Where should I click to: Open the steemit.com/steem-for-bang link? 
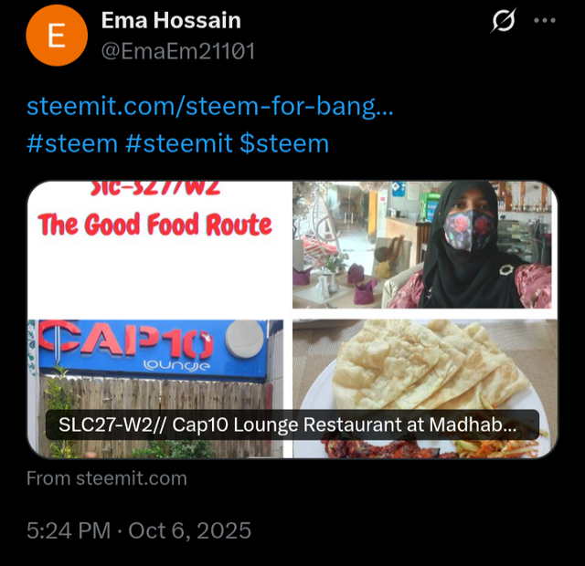point(210,107)
